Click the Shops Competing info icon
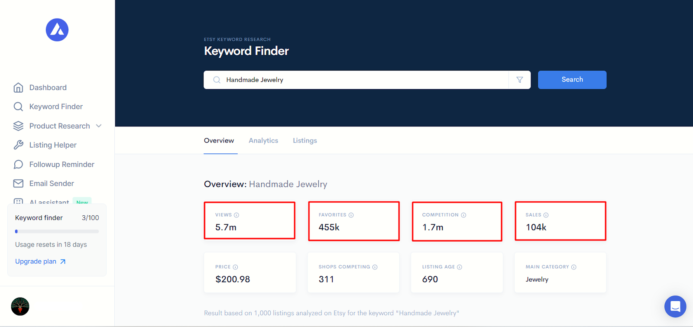The height and width of the screenshot is (327, 693). 375,267
